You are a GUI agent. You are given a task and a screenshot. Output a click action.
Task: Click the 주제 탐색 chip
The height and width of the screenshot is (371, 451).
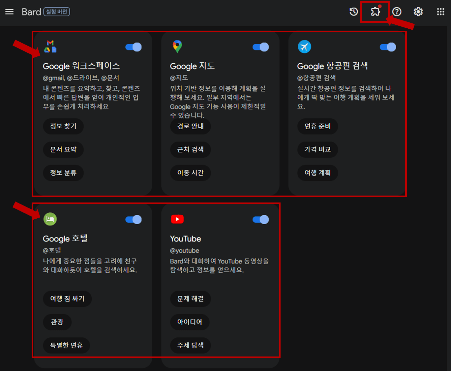tap(190, 345)
